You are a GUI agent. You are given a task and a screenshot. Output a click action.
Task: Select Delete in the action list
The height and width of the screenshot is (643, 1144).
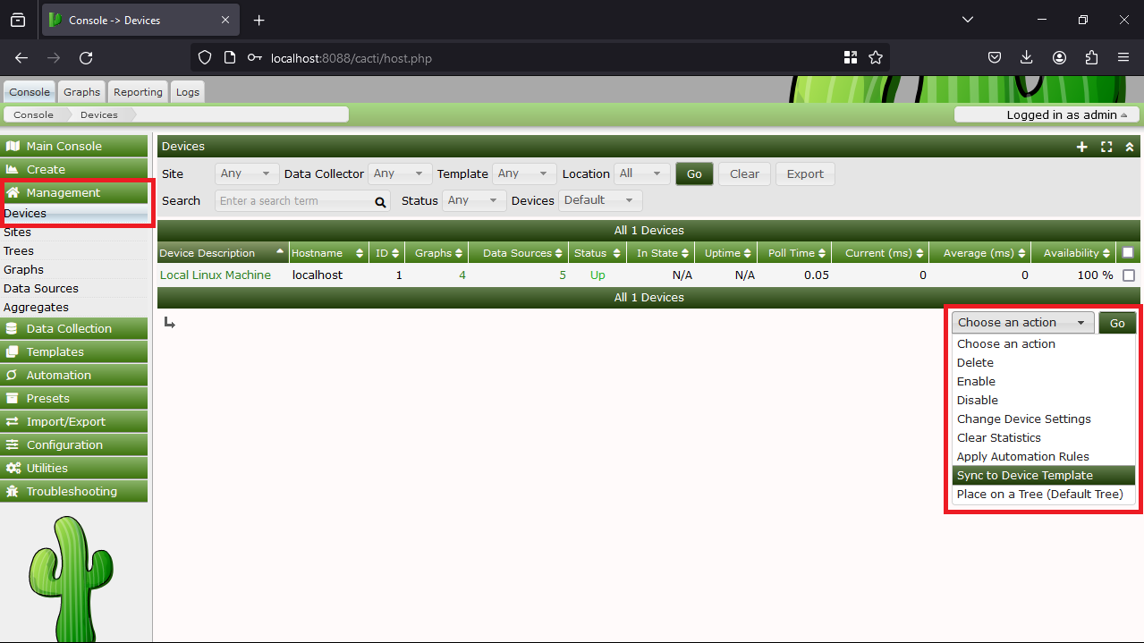coord(1044,362)
